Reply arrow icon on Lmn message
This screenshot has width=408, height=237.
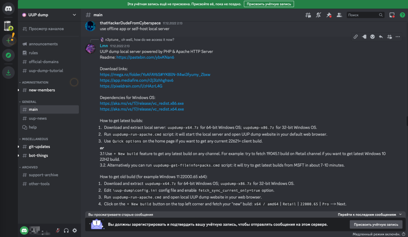pyautogui.click(x=381, y=37)
